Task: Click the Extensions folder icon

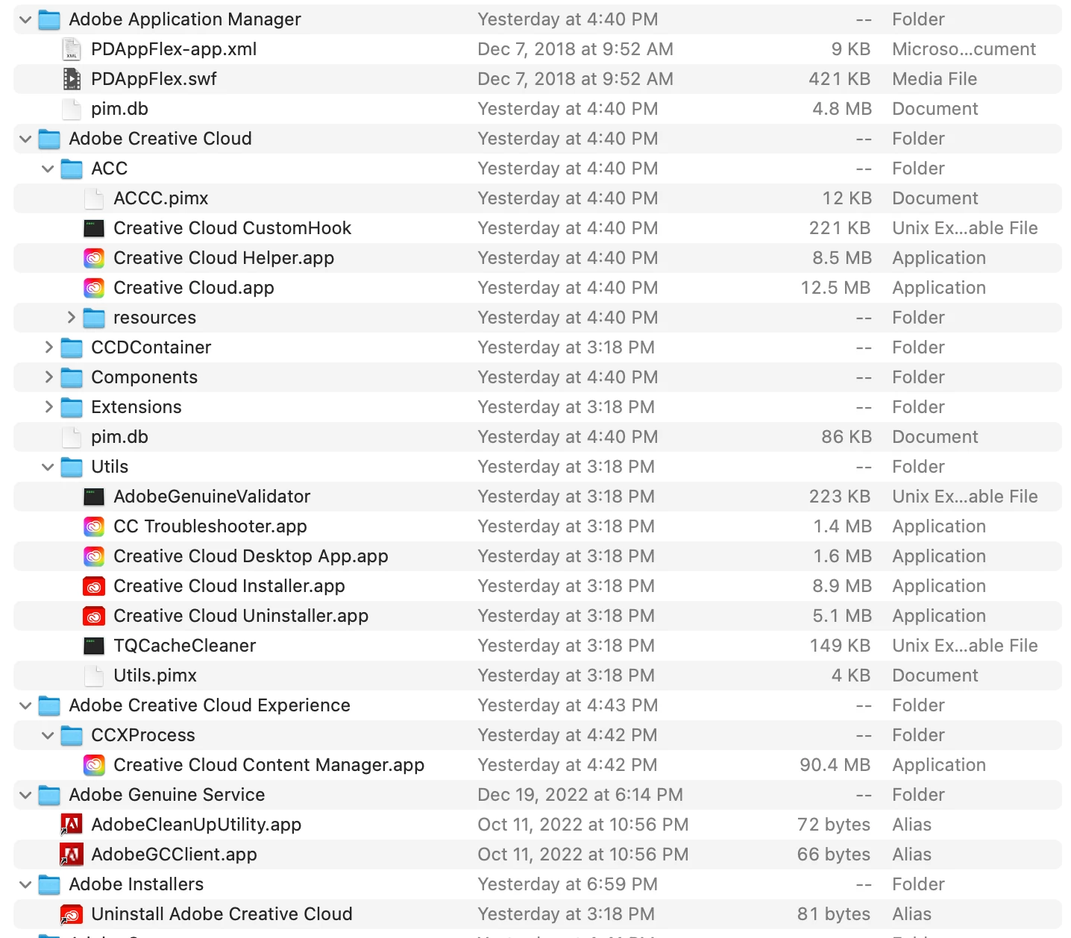Action: 72,407
